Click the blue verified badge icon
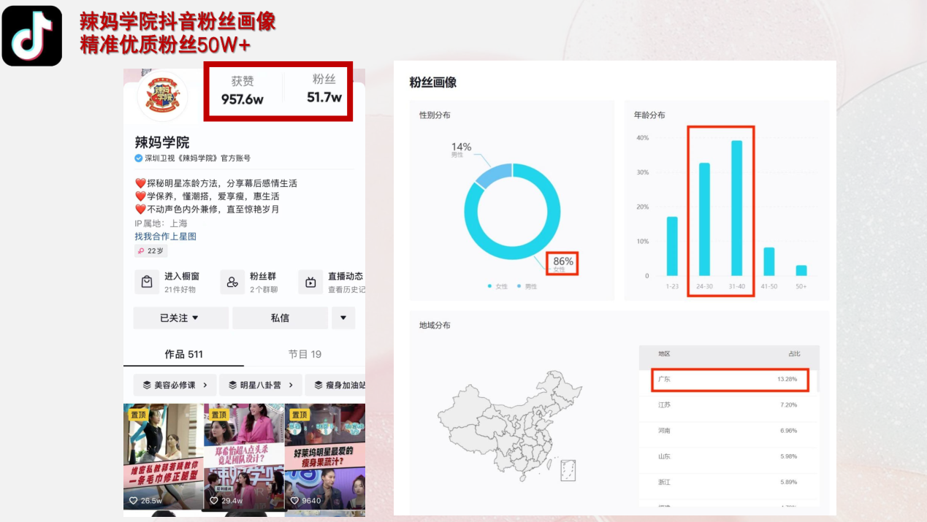The width and height of the screenshot is (927, 522). [139, 158]
